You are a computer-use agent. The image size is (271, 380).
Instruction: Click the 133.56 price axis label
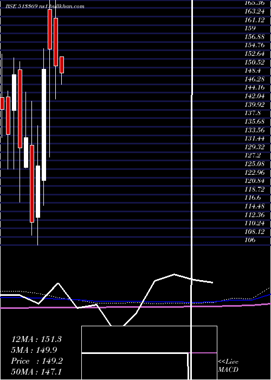254,130
